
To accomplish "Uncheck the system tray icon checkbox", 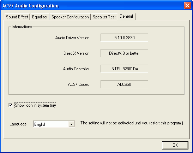I will tap(11, 105).
